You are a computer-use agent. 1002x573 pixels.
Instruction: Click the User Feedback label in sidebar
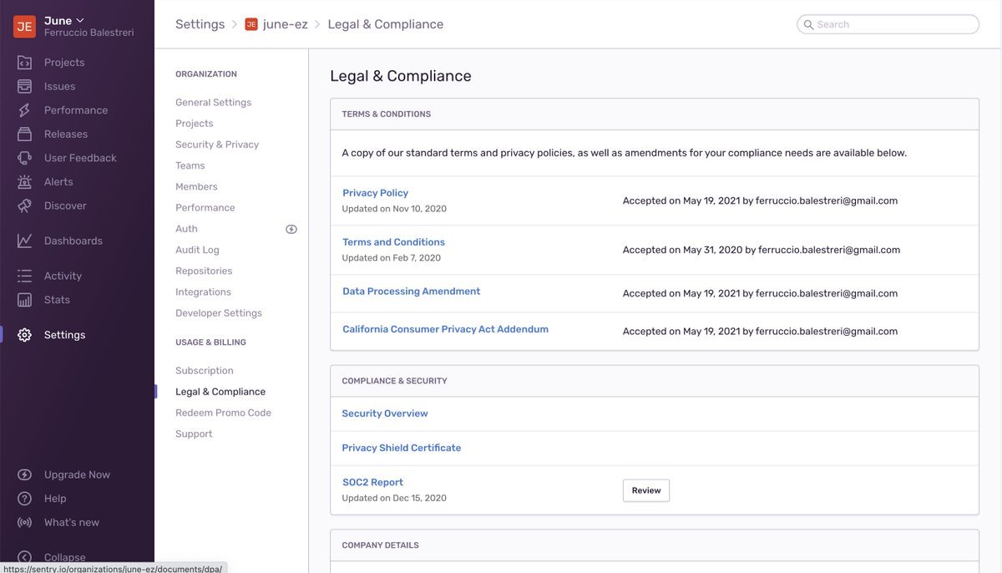click(x=80, y=158)
